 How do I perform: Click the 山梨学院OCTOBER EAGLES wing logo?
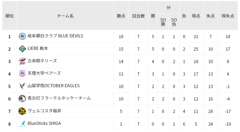(22, 86)
